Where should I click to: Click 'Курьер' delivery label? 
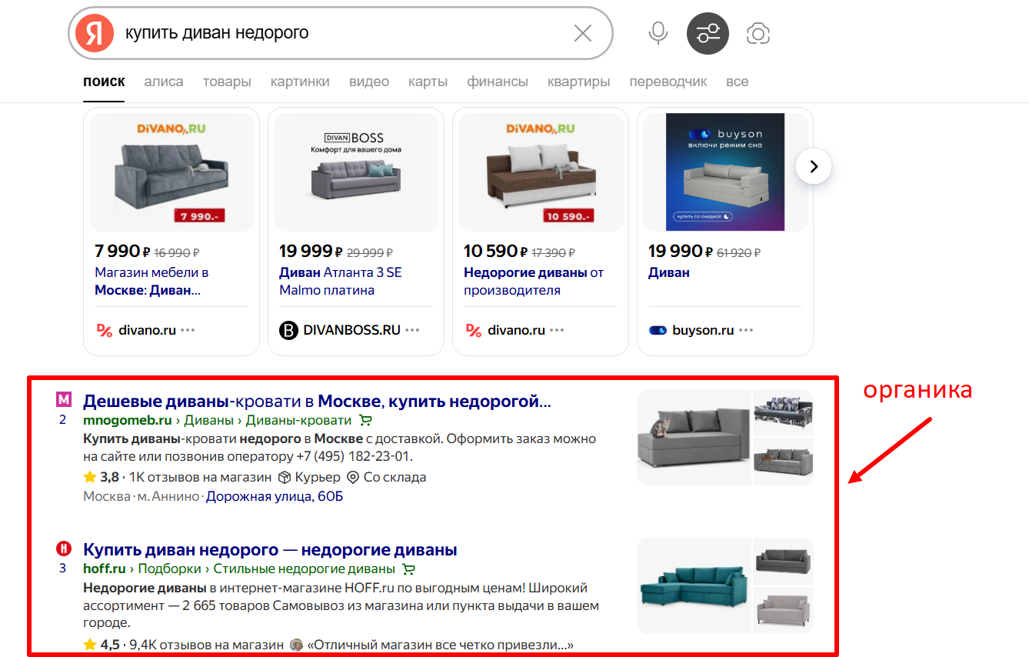click(x=318, y=477)
